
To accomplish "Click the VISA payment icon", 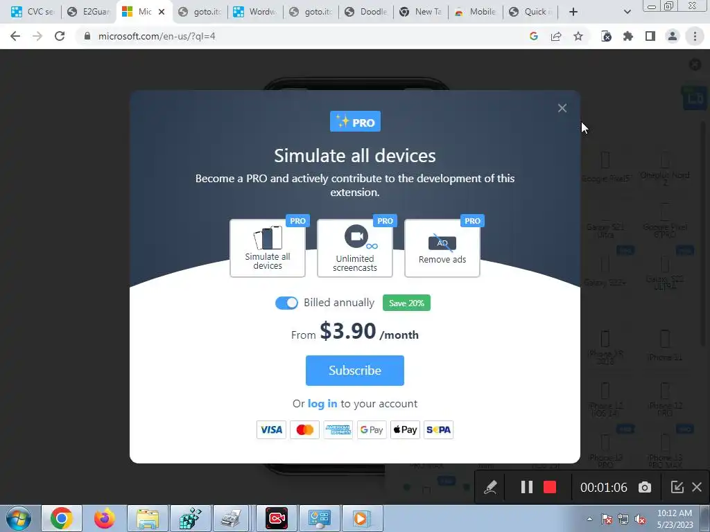I will click(271, 429).
